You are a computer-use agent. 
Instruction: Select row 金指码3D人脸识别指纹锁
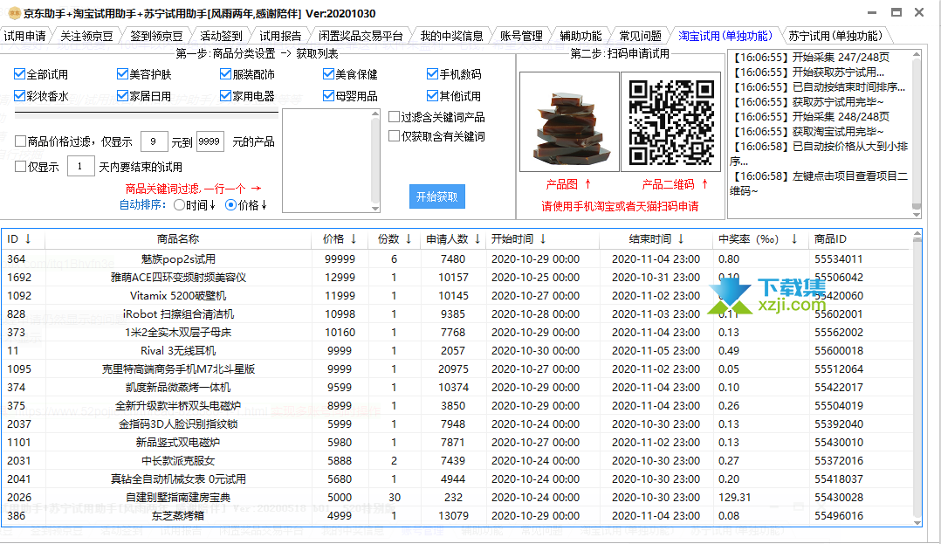point(457,423)
